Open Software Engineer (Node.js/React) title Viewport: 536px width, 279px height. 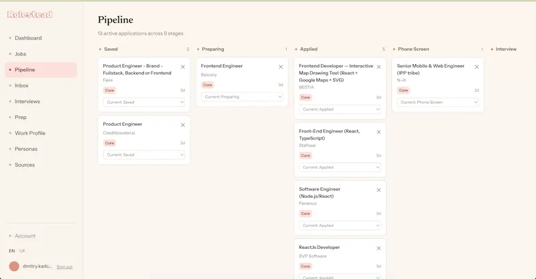(x=320, y=193)
